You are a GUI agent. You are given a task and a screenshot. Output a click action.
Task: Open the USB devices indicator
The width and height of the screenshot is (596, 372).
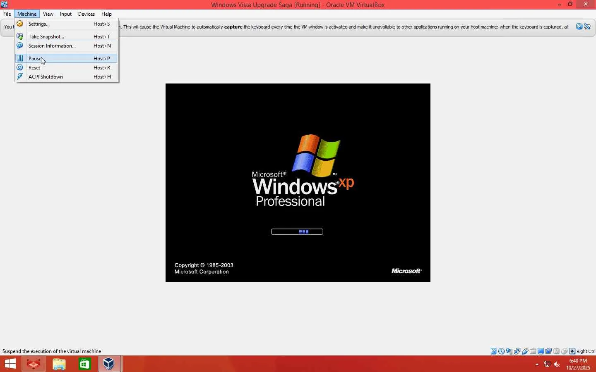(525, 351)
